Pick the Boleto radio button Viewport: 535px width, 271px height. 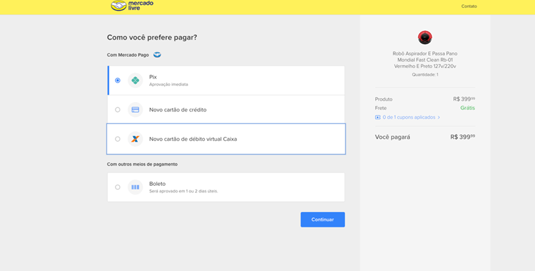pos(118,187)
